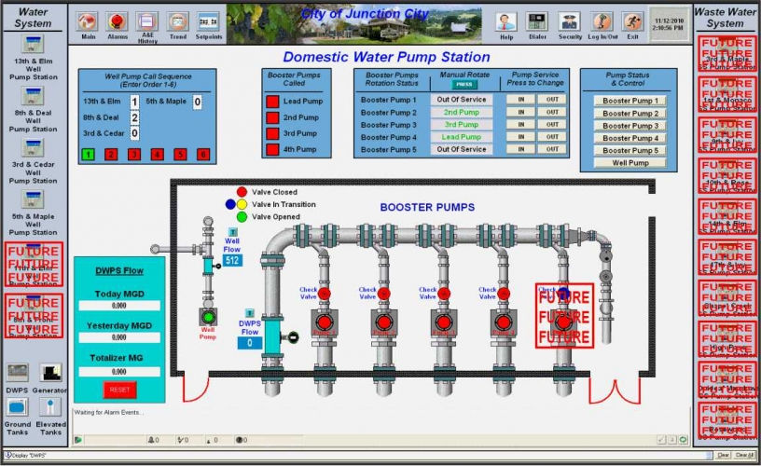Viewport: 761px width, 466px height.
Task: Click the green play icon in alarm bar
Action: point(77,440)
